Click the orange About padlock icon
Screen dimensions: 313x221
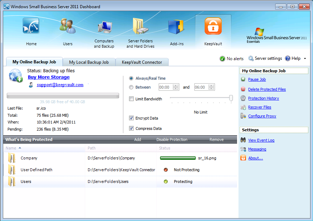click(x=243, y=158)
